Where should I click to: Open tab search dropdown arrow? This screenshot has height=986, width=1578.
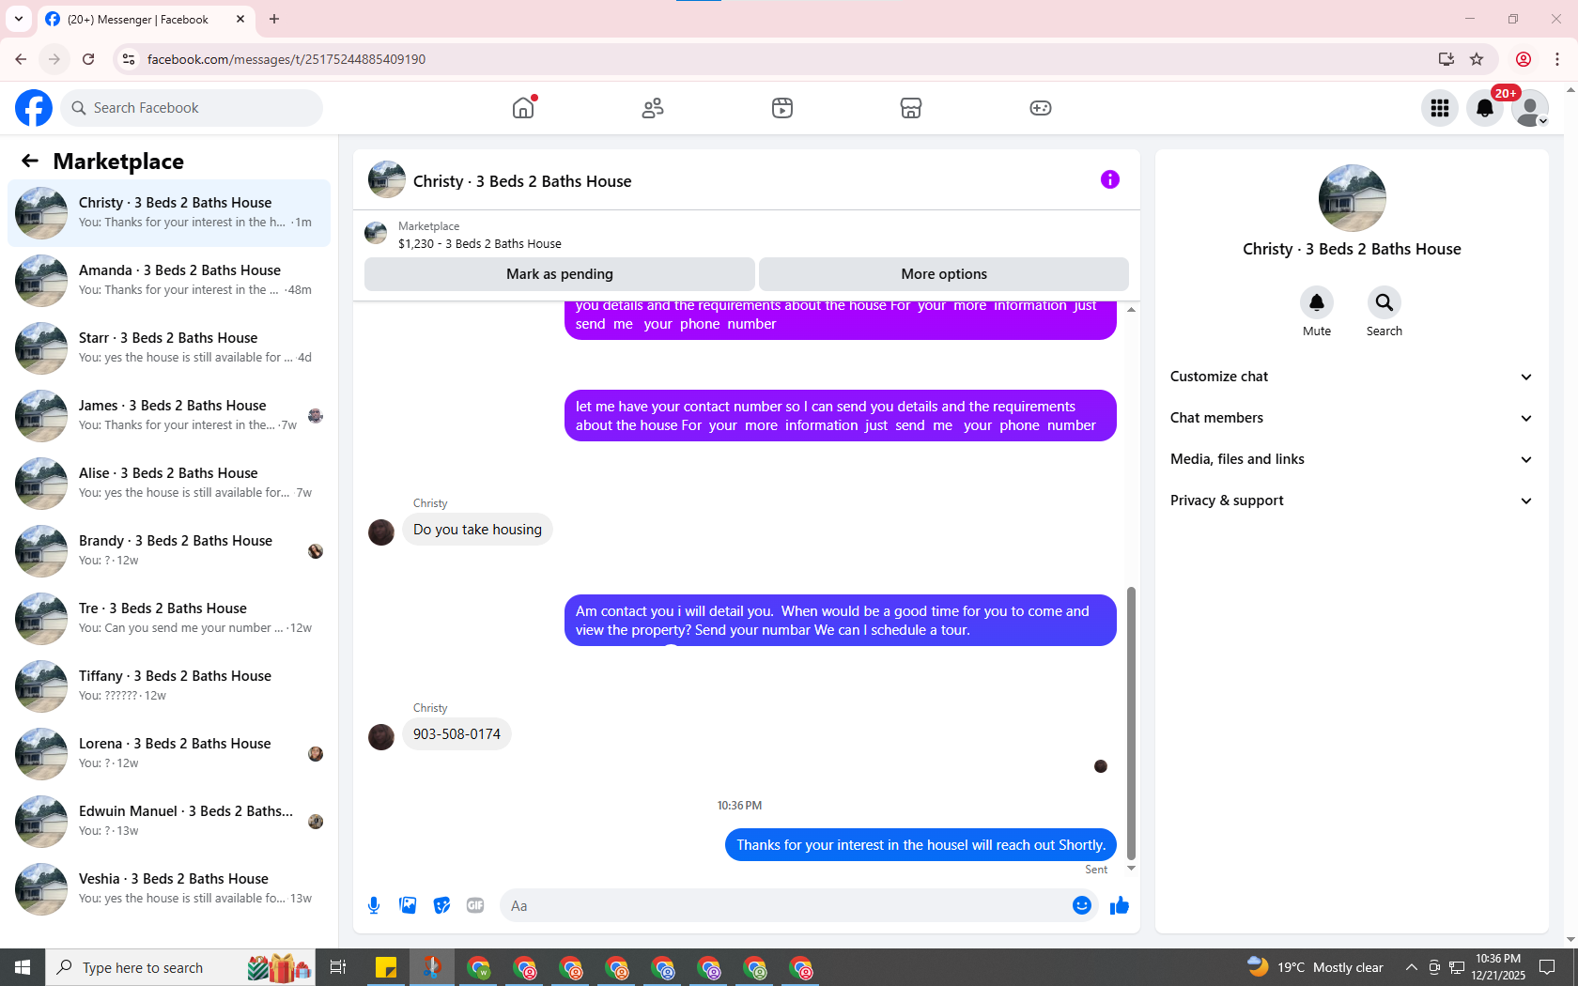pos(19,19)
